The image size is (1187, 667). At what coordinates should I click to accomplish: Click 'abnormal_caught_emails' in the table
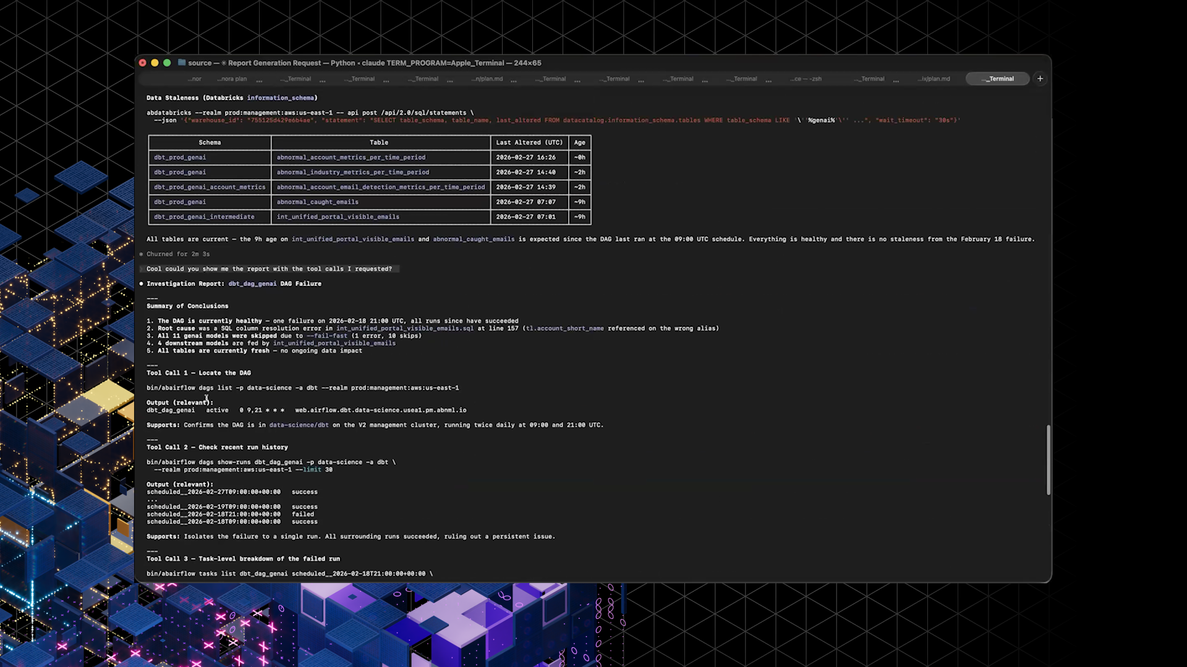pos(317,202)
